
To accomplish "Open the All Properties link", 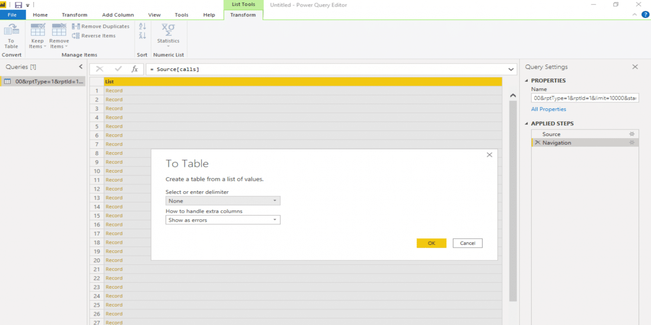I will point(548,109).
